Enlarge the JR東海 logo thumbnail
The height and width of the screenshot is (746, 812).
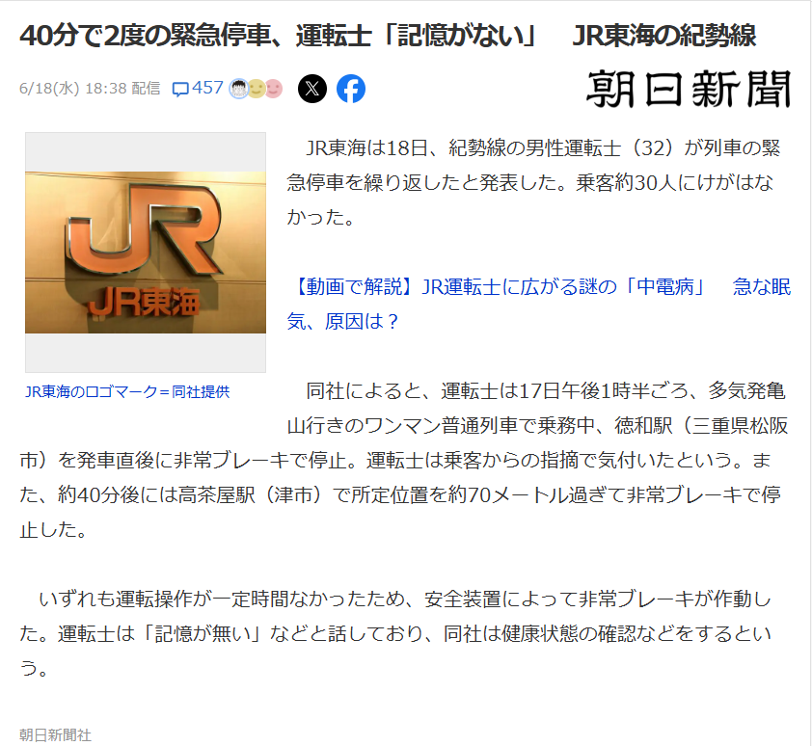[146, 253]
